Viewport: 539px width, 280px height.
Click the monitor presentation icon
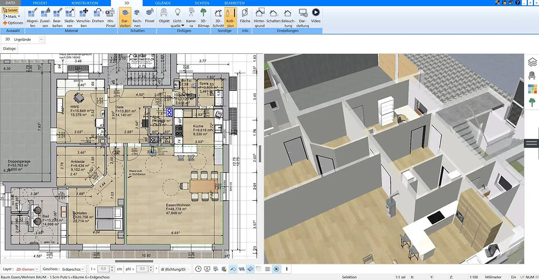(207, 269)
